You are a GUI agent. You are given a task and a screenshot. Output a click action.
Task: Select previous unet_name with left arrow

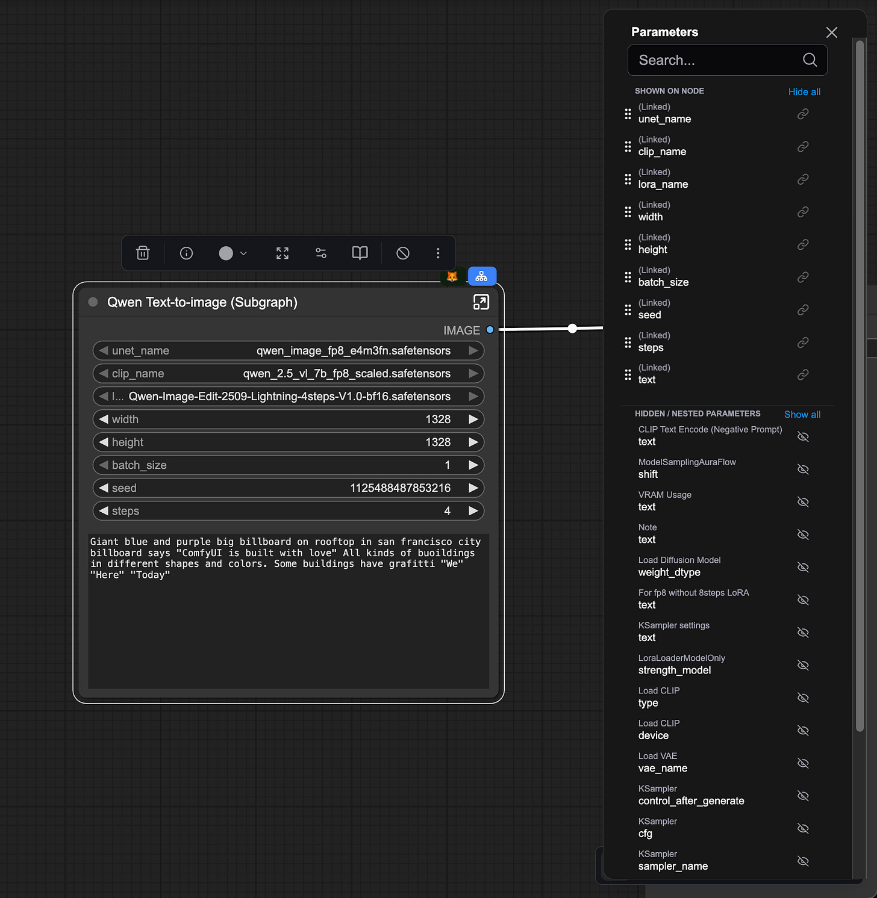pos(104,350)
